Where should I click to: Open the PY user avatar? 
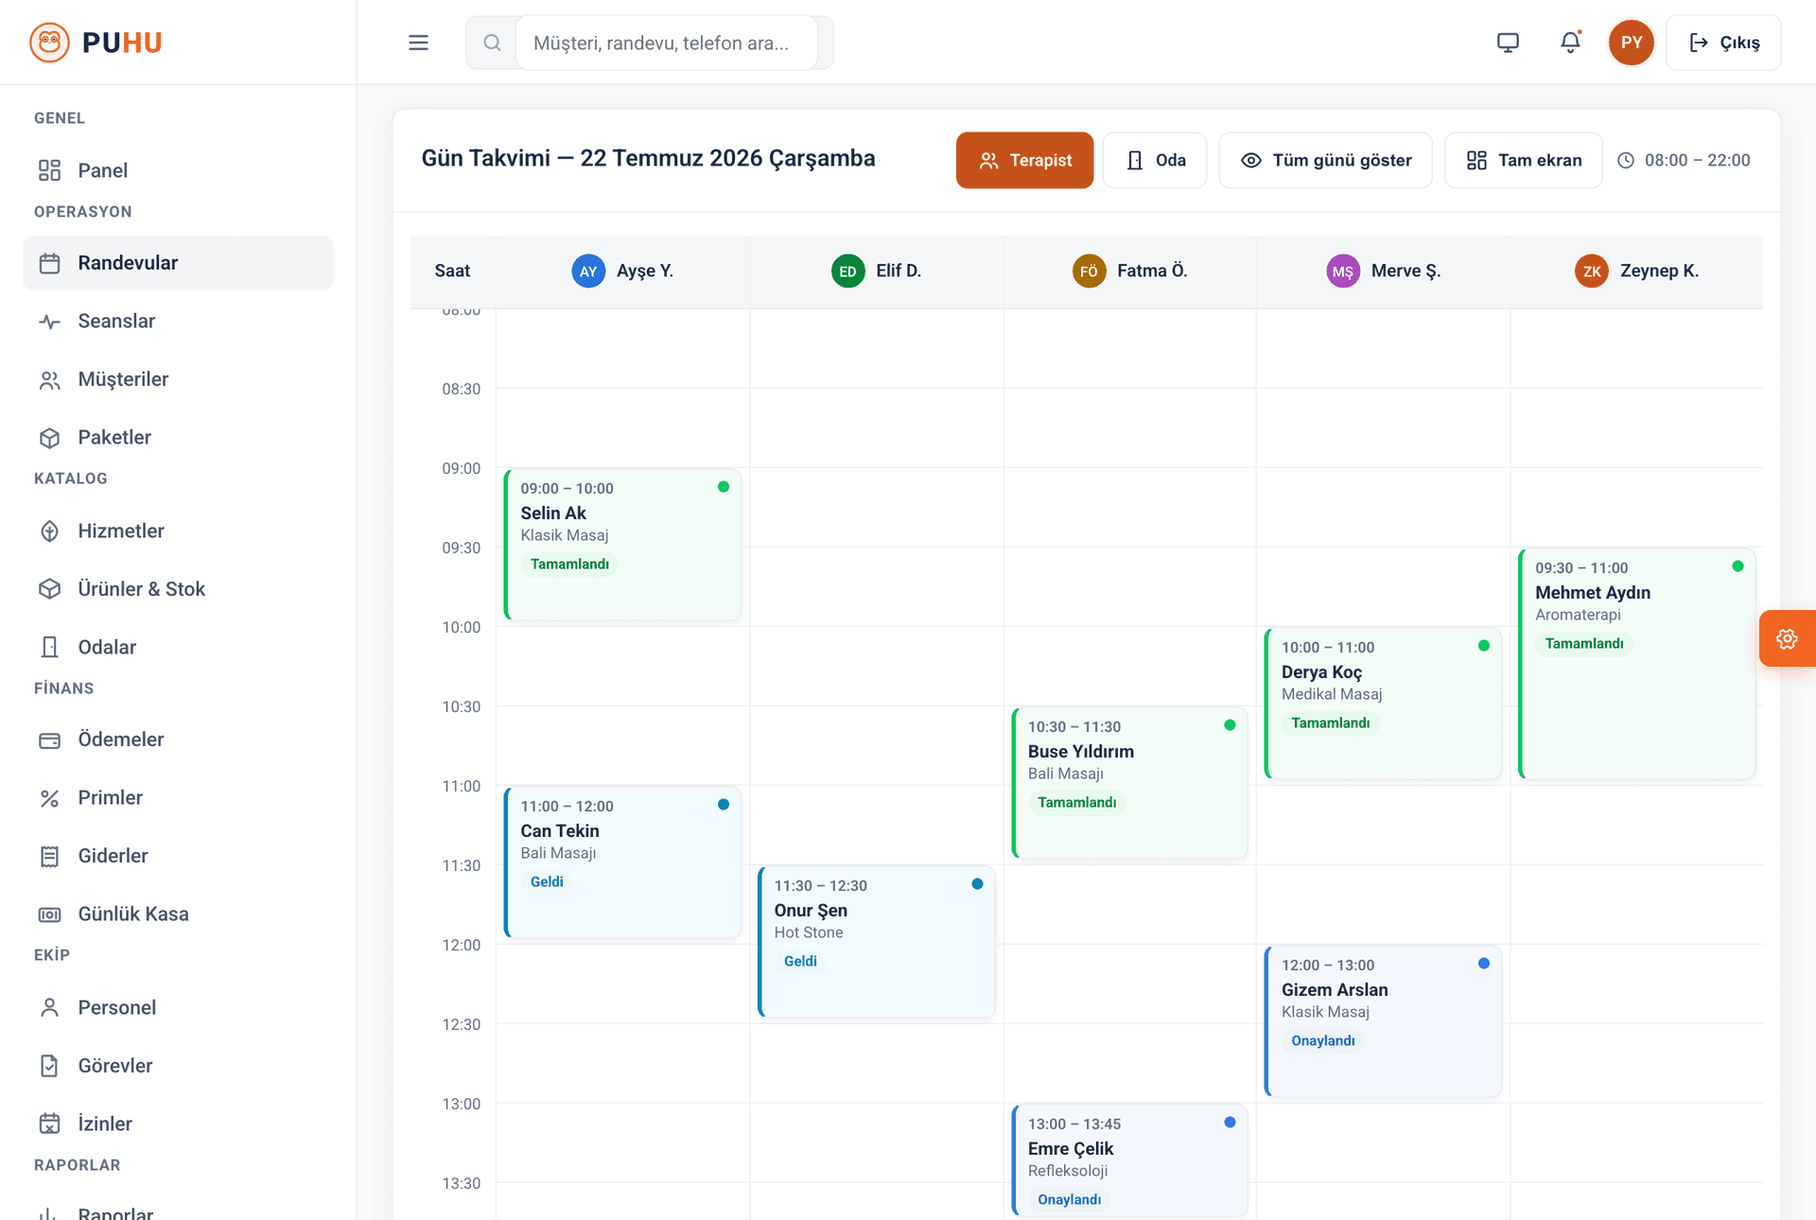pyautogui.click(x=1632, y=43)
